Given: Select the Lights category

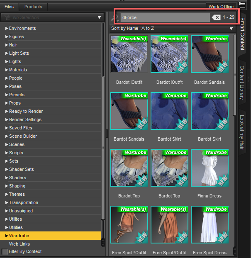Looking at the screenshot, I should pyautogui.click(x=15, y=61).
